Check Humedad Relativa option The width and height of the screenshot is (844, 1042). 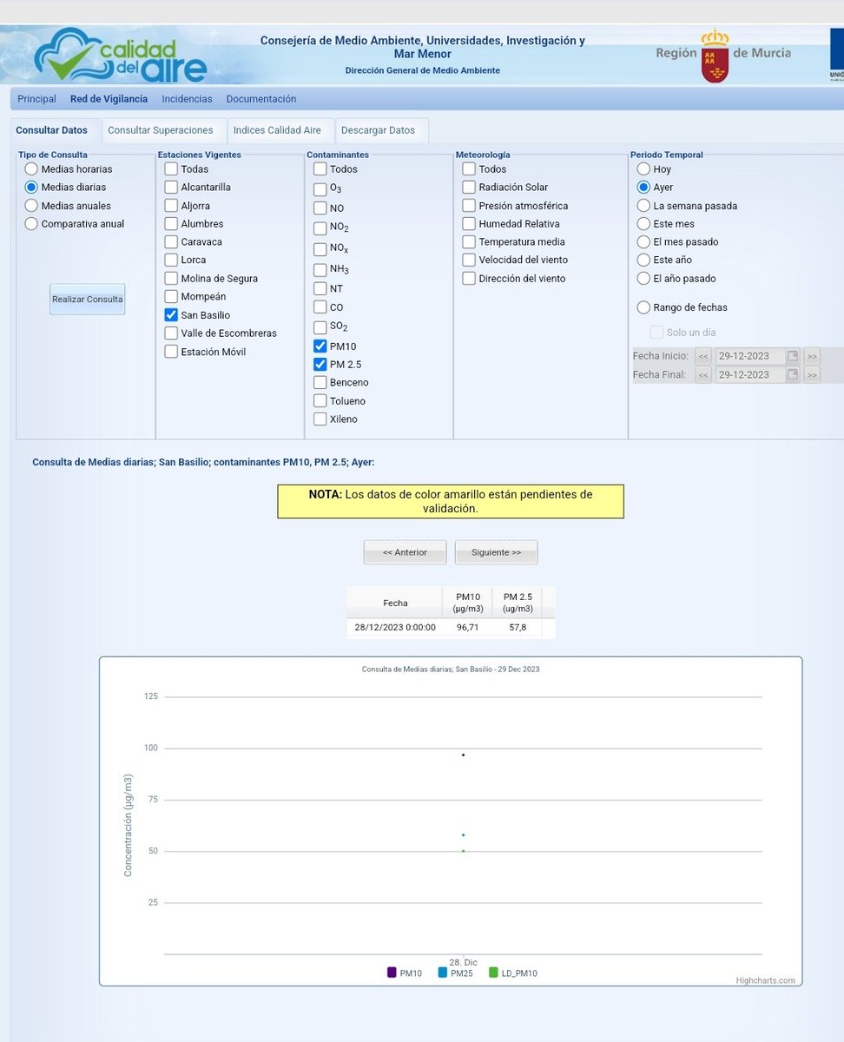click(469, 224)
